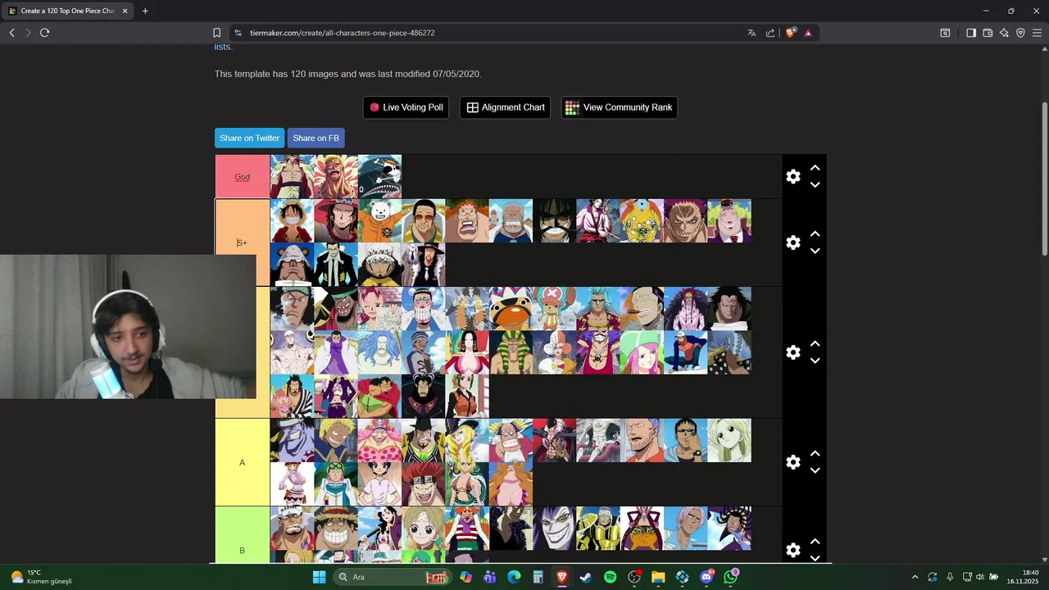This screenshot has width=1049, height=590.
Task: Share this page via the share icon
Action: point(770,33)
